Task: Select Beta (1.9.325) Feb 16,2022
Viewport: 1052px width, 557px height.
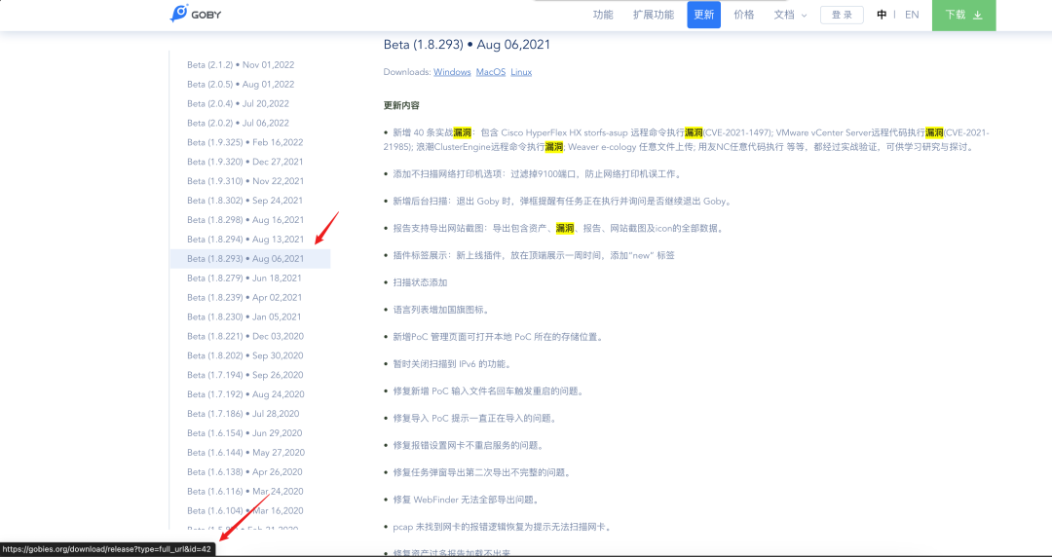Action: [245, 142]
